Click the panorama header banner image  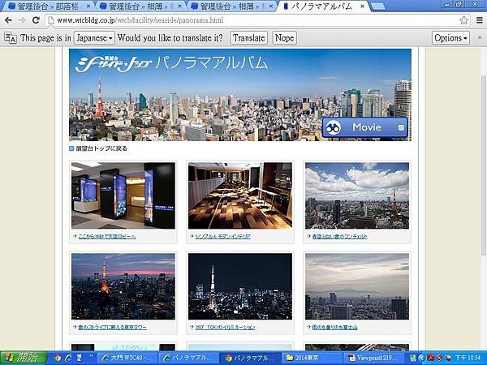(240, 95)
